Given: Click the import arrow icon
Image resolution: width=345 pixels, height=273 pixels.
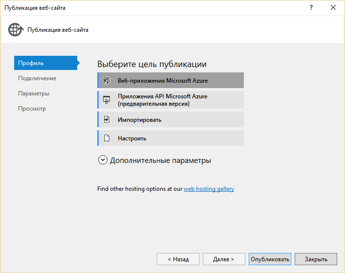Looking at the screenshot, I should coord(107,119).
